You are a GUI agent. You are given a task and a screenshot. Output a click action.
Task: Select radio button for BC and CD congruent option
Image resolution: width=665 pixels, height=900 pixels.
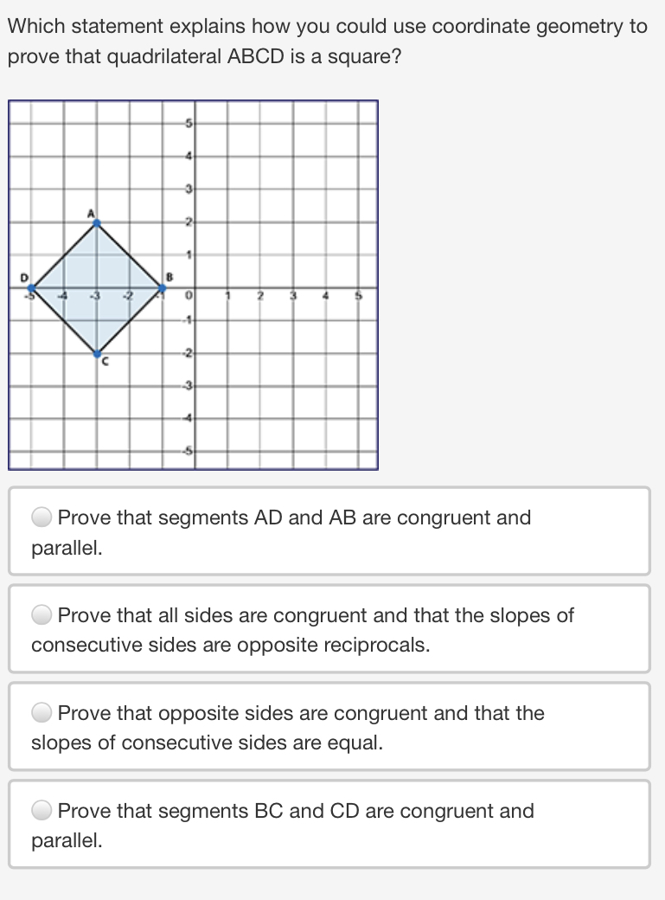click(x=40, y=810)
